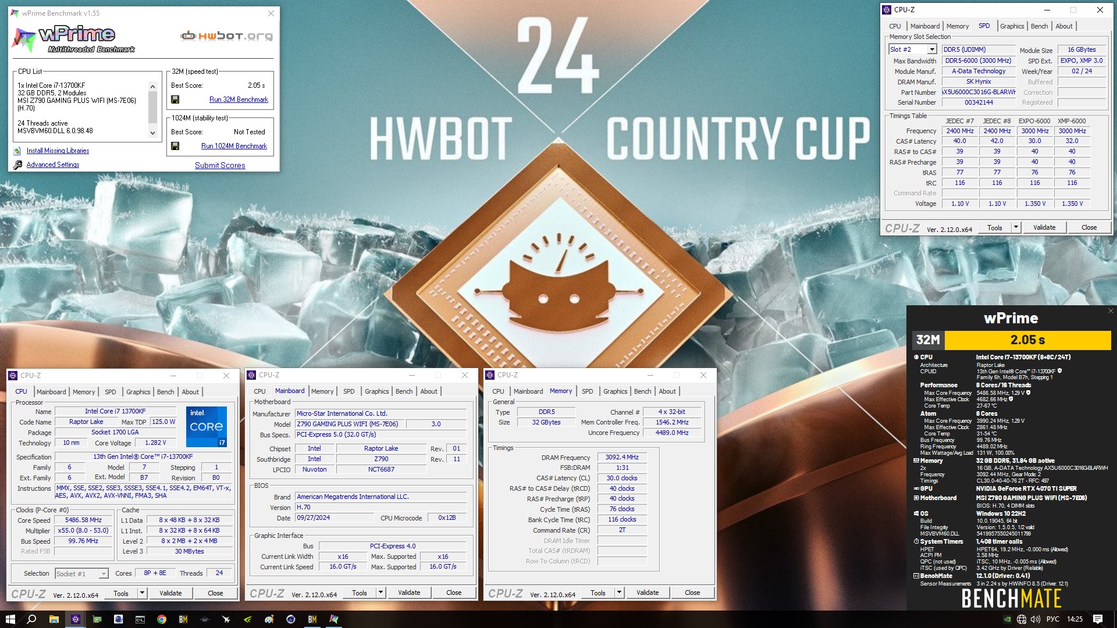The width and height of the screenshot is (1117, 628).
Task: Click the save icon beside 1024M best score
Action: (x=175, y=146)
